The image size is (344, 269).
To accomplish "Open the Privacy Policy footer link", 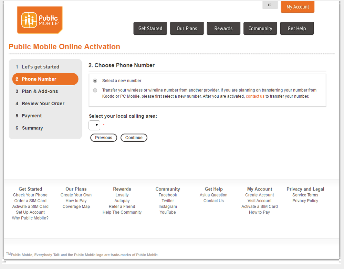I will [305, 201].
